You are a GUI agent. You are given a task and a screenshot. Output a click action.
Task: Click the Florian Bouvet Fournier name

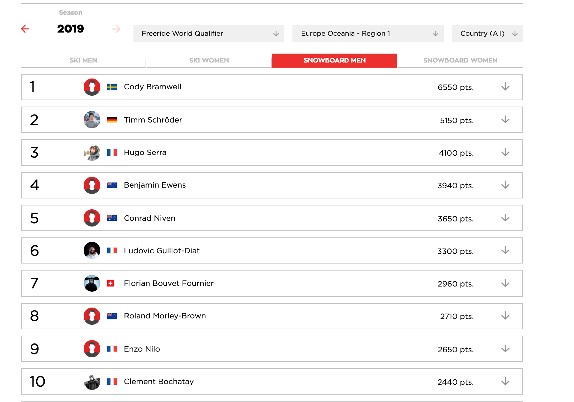(169, 283)
